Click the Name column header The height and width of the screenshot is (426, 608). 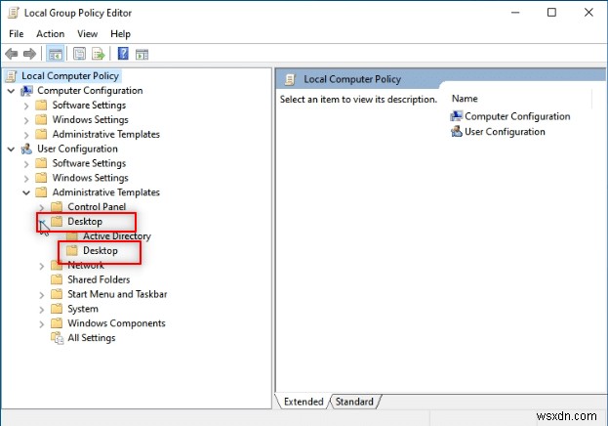[x=465, y=99]
